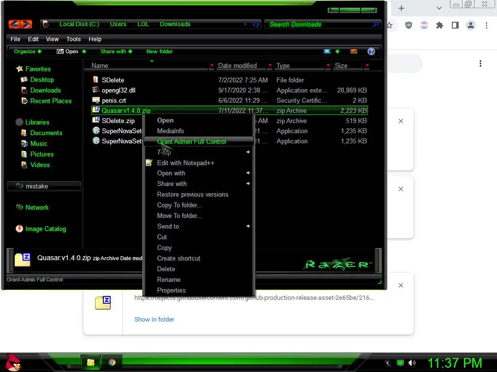Click the network tray icon
The image size is (497, 372).
400,363
